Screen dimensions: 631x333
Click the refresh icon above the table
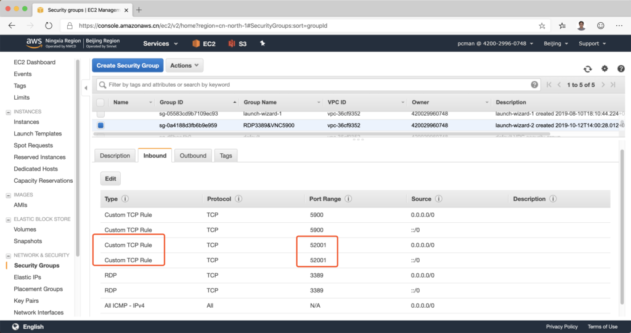pos(588,69)
